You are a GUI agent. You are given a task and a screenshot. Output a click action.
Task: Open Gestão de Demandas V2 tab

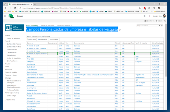click(x=65, y=25)
